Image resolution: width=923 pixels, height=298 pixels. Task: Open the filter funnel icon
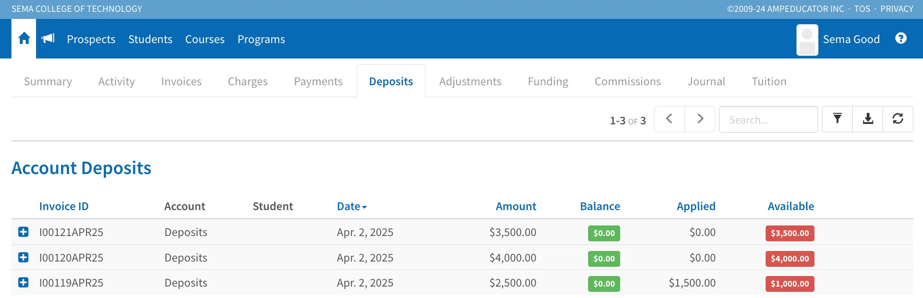(x=837, y=119)
